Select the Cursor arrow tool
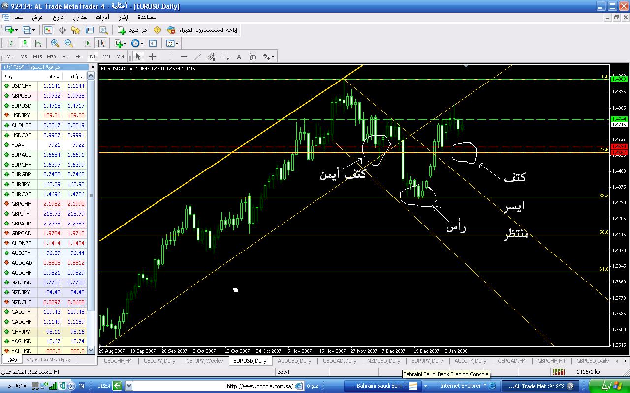This screenshot has height=393, width=630. tap(138, 56)
